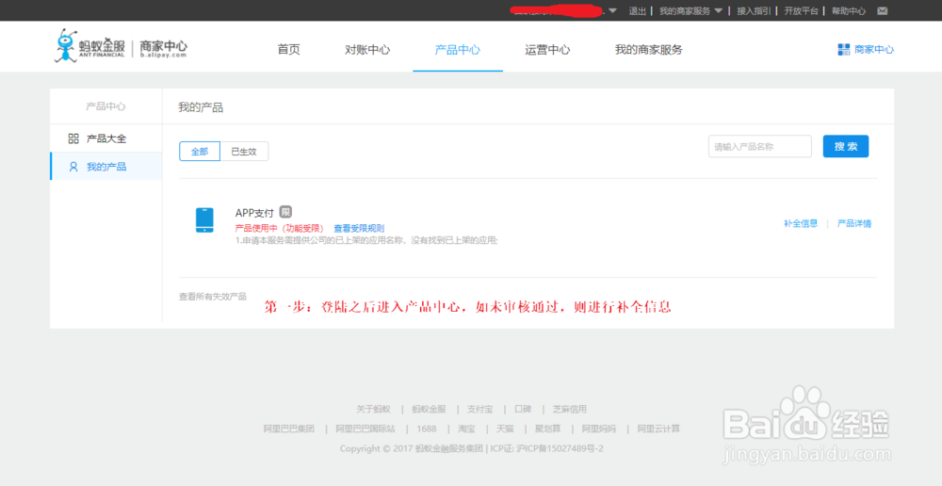This screenshot has width=942, height=486.
Task: Expand the account name dropdown arrow
Action: coord(613,10)
